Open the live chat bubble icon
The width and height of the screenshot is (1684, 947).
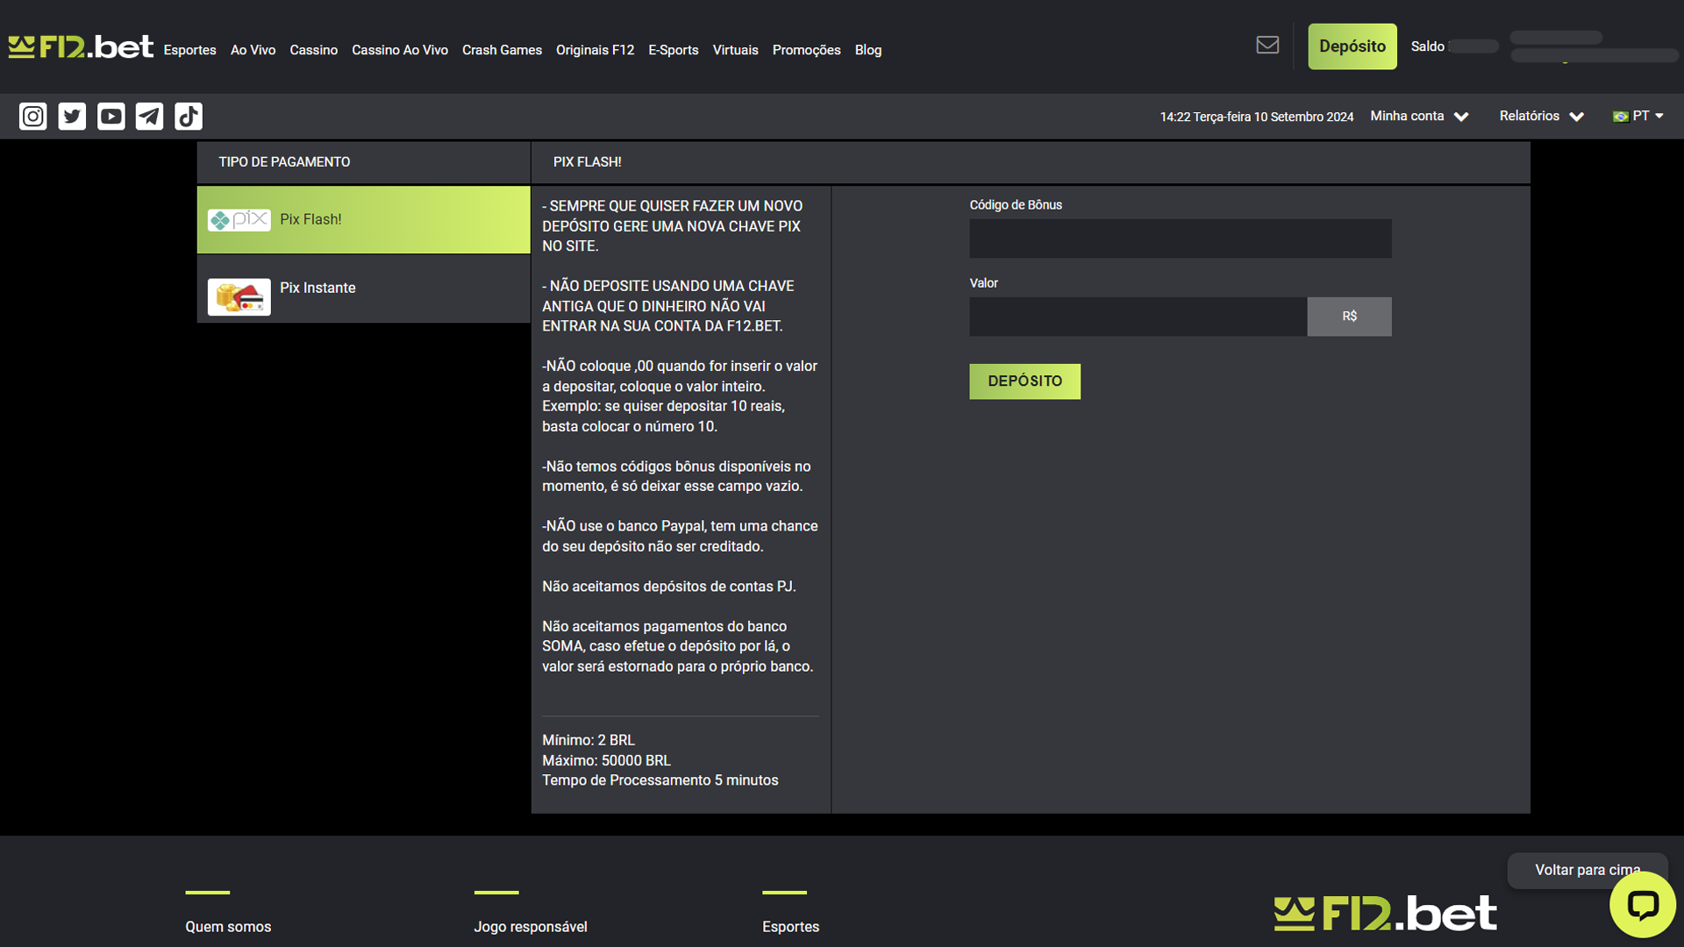1642,905
